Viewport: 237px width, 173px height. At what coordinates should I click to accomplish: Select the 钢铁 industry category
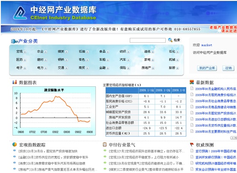[x=61, y=59]
